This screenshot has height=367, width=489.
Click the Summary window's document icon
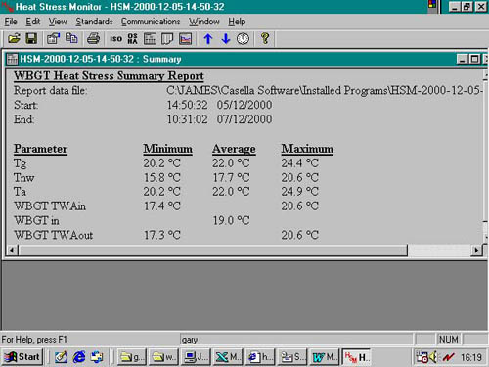[12, 59]
